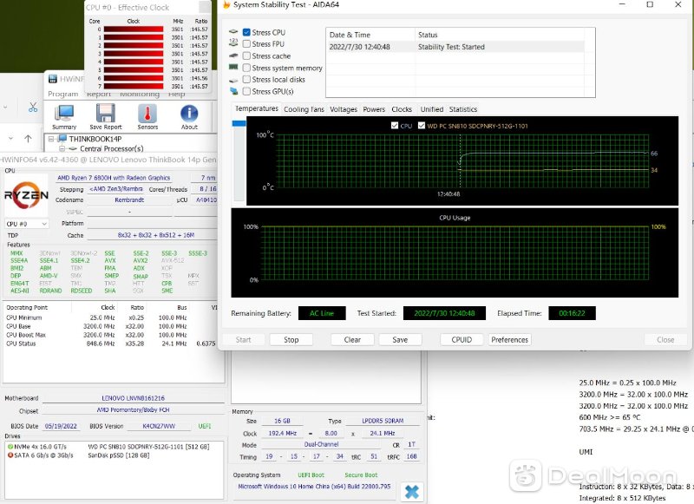Switch to the Cooling Fans tab

(x=304, y=109)
